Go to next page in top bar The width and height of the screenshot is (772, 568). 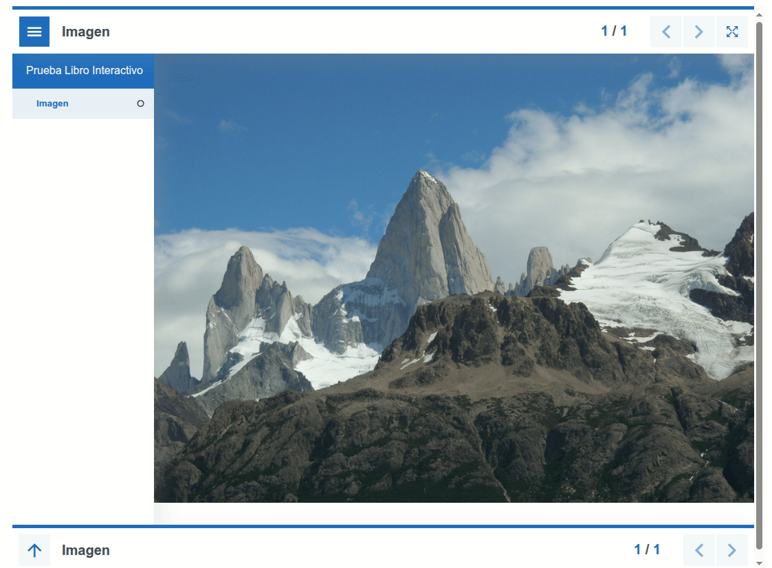click(x=698, y=32)
